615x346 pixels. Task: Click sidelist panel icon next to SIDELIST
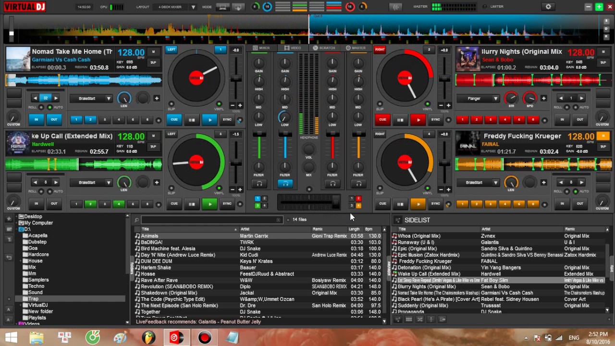pyautogui.click(x=397, y=220)
